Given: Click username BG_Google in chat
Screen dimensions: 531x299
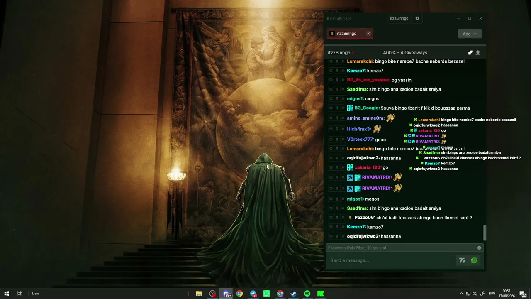Looking at the screenshot, I should 367,108.
